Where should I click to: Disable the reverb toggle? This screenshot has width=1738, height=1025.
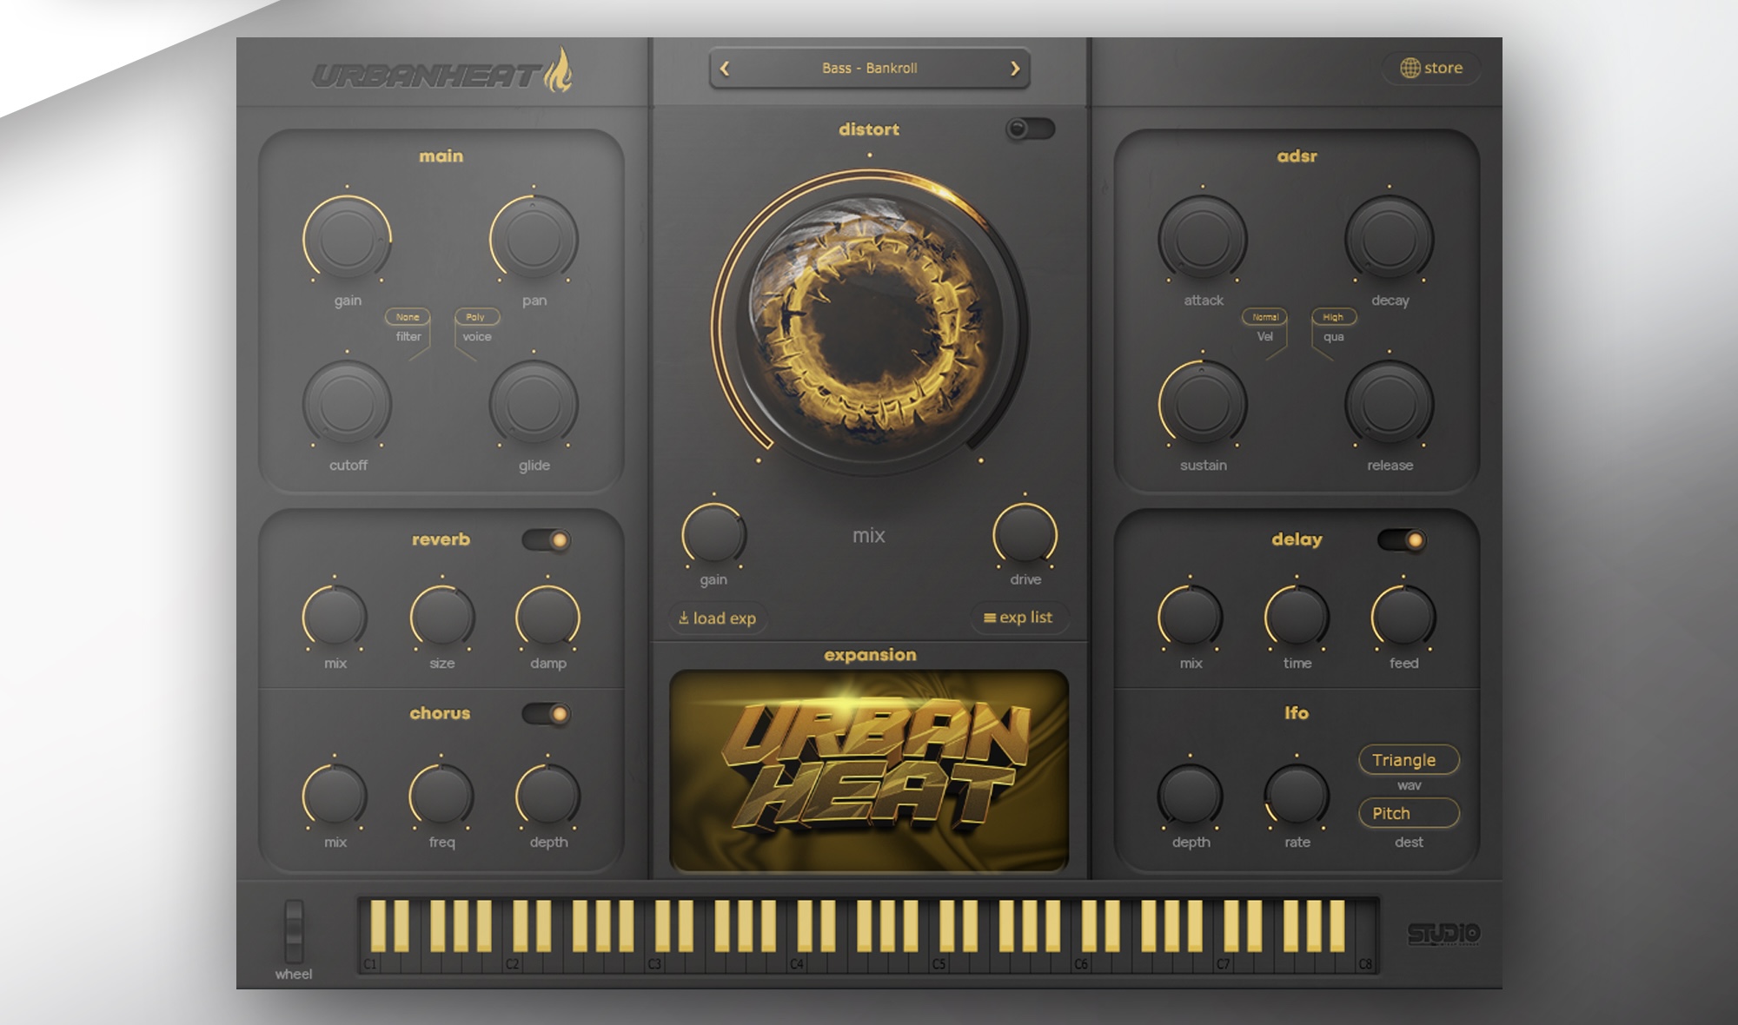pos(546,540)
